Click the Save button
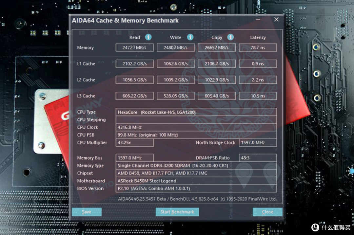 (x=87, y=212)
